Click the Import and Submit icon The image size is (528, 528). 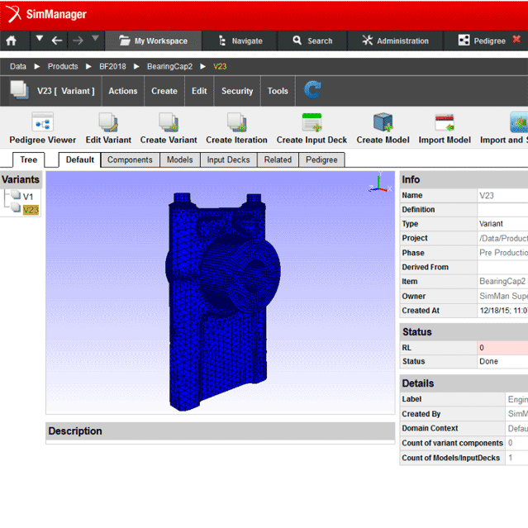point(519,122)
